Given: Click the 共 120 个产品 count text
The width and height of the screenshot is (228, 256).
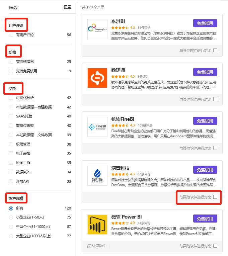Looking at the screenshot, I should 93,7.
